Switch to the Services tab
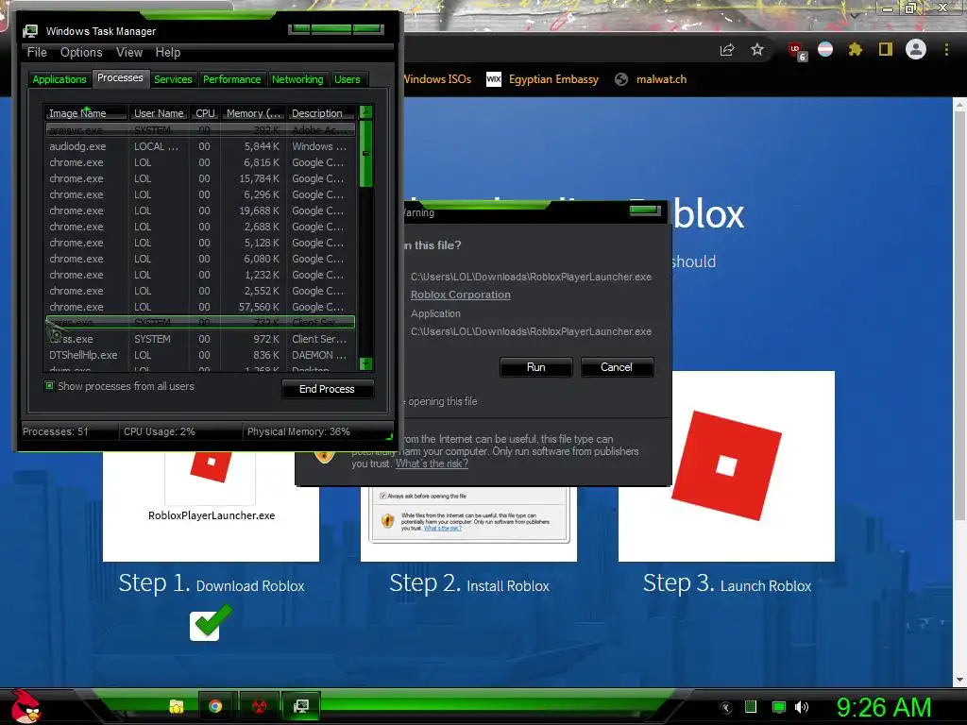The height and width of the screenshot is (725, 967). [173, 79]
